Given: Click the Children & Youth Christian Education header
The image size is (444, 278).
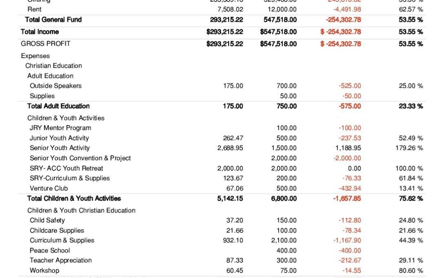Looking at the screenshot, I should pyautogui.click(x=81, y=210).
